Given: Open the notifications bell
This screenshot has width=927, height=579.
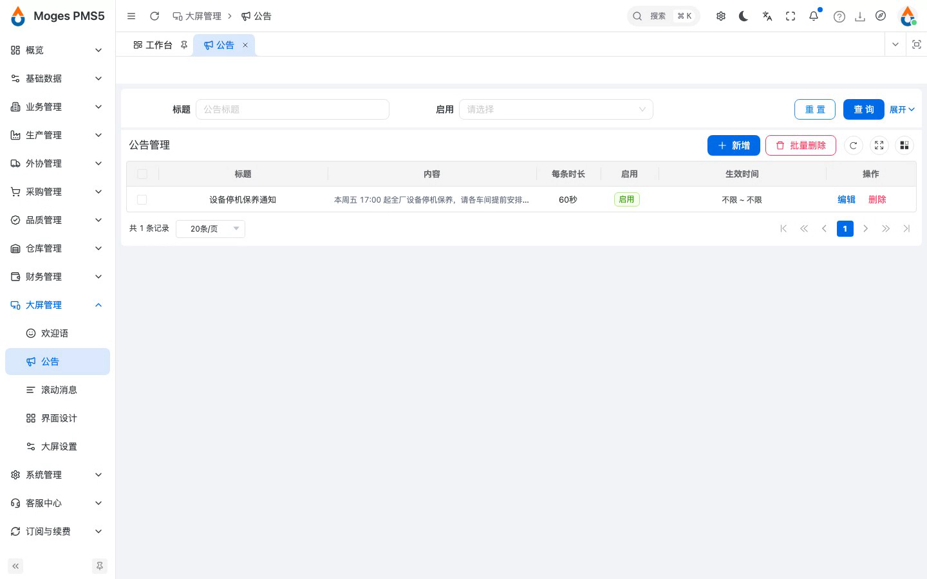Looking at the screenshot, I should click(814, 16).
